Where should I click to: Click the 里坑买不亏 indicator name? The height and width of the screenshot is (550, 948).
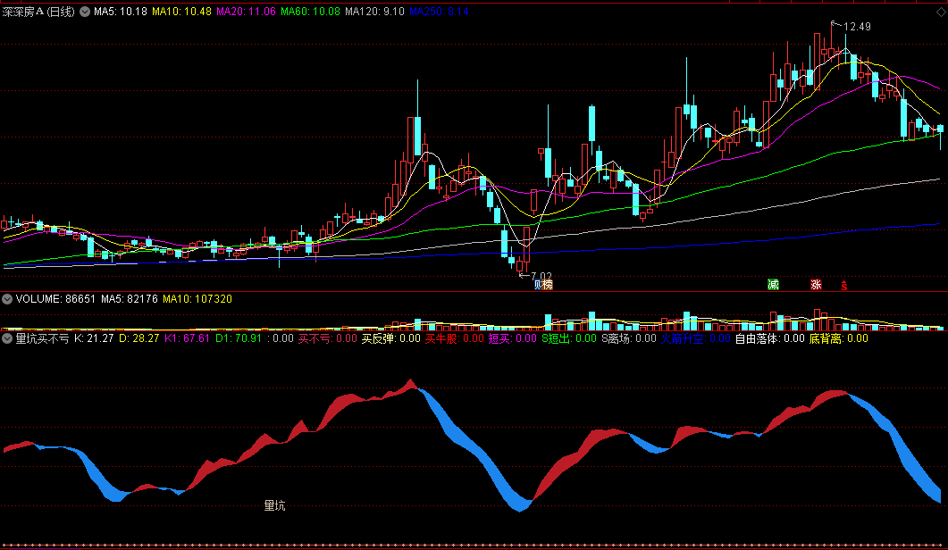pos(42,338)
